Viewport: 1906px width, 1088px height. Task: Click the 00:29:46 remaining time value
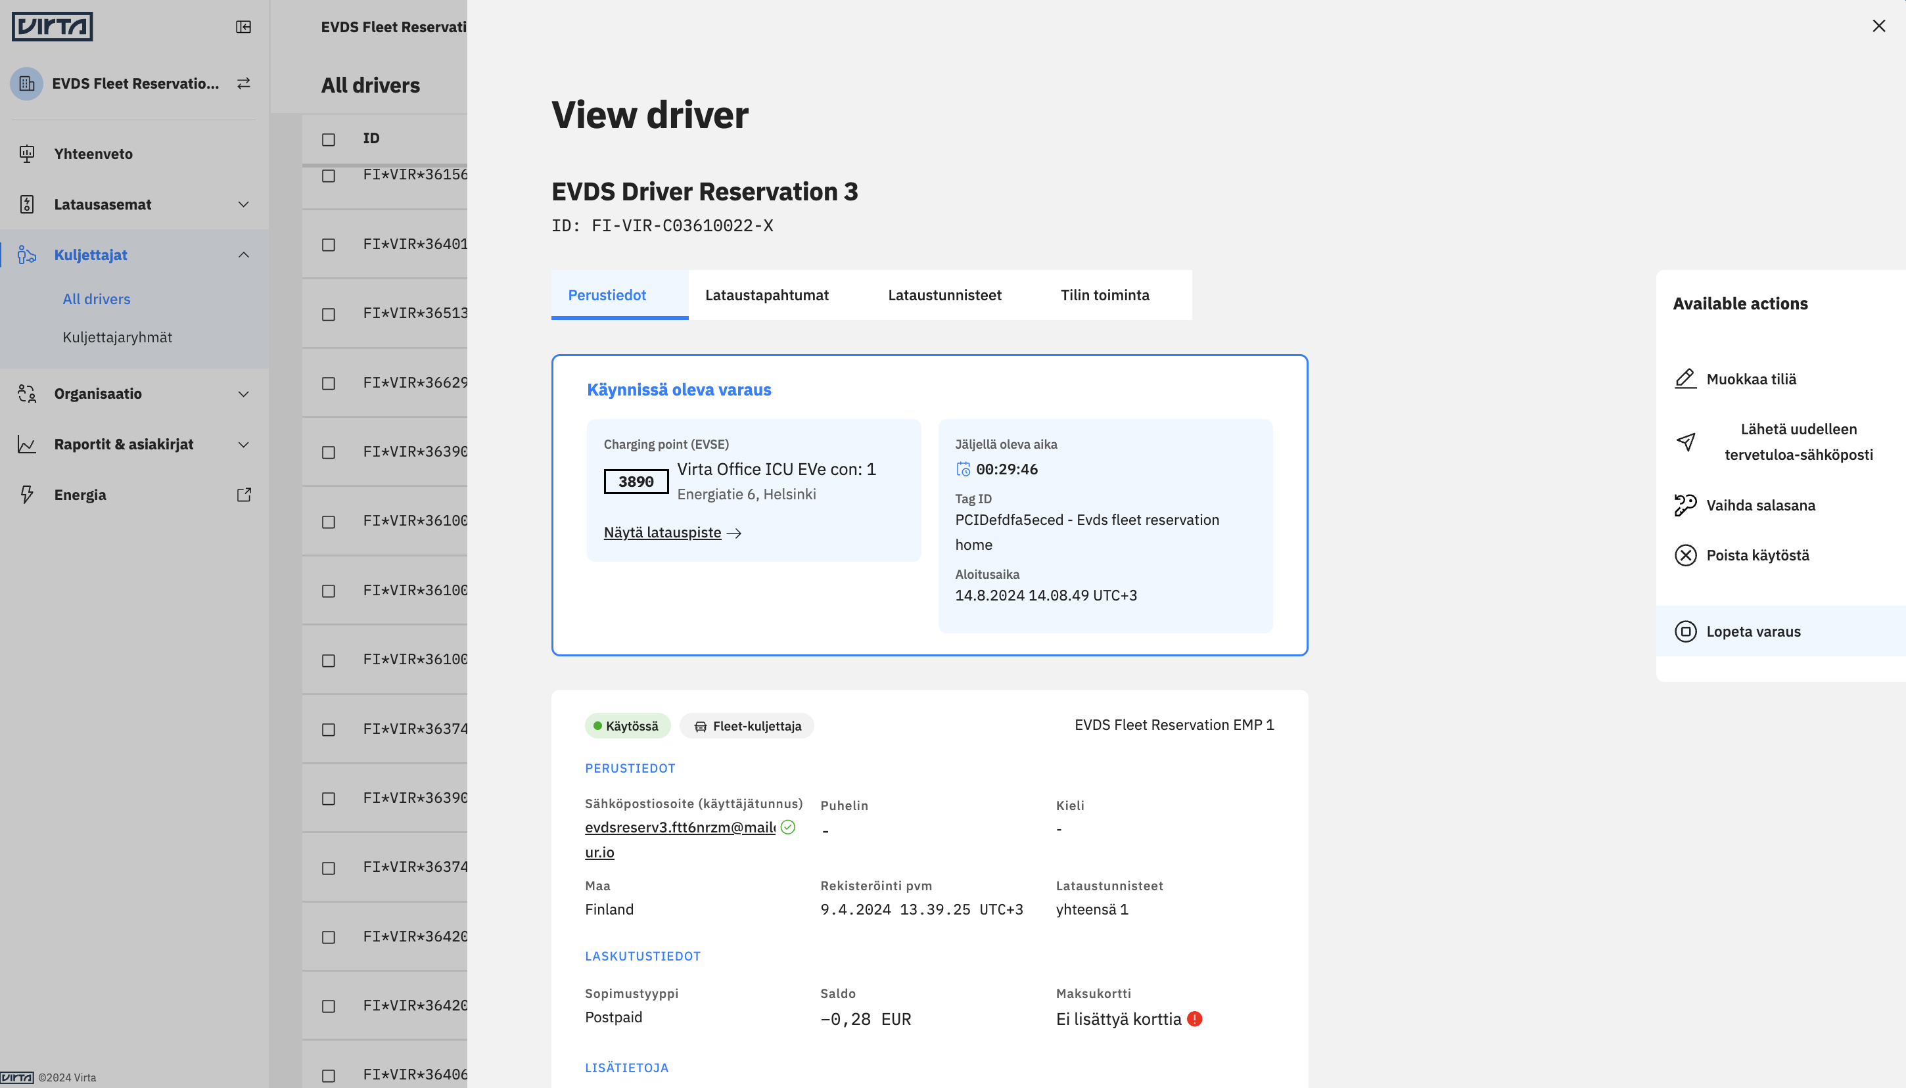[x=1007, y=469]
